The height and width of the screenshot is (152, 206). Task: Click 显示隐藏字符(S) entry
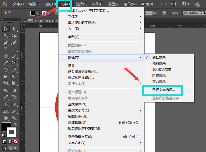click(x=101, y=137)
